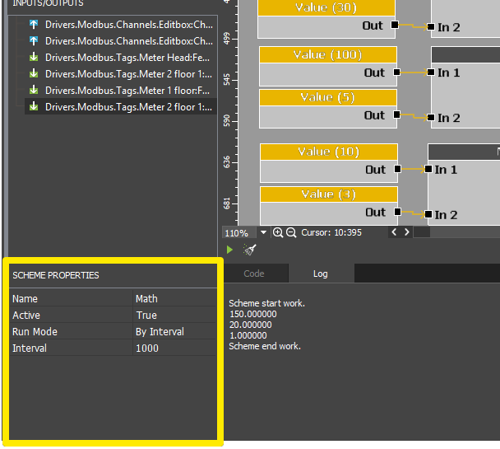Run the scheme with the green play button
The image size is (500, 449).
[230, 250]
